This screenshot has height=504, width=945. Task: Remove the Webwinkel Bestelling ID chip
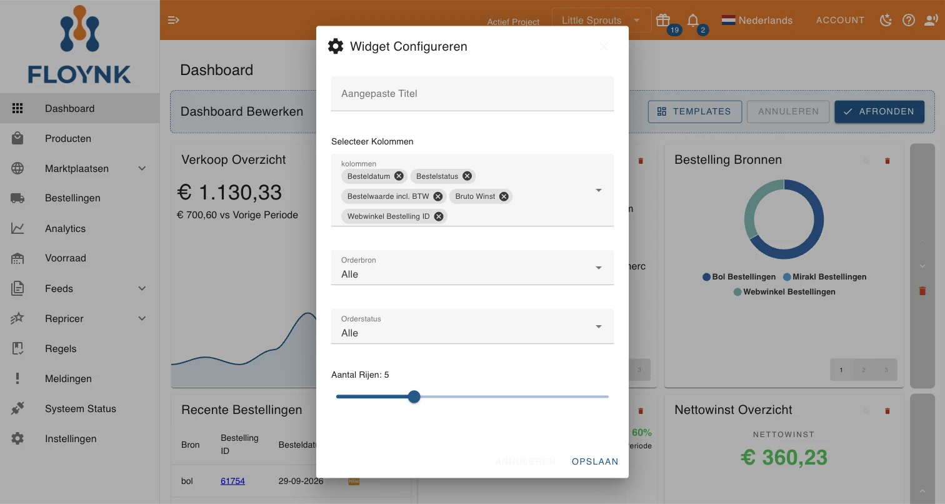[x=439, y=216]
